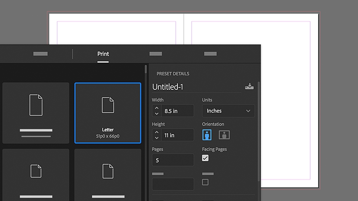Decrease Width with the down arrow

point(157,114)
